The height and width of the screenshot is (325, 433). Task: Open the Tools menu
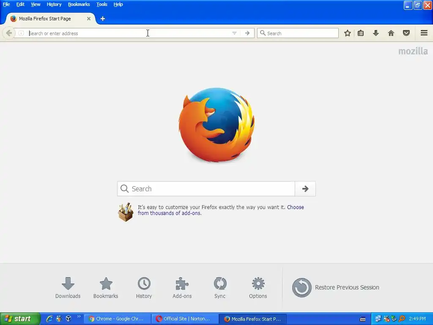tap(101, 4)
